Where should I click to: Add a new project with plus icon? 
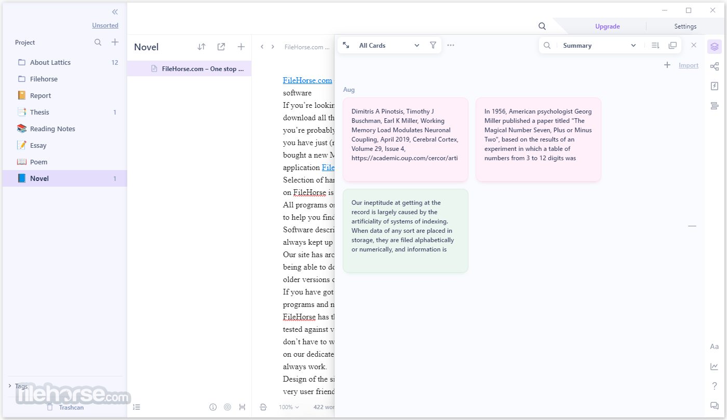click(x=115, y=43)
